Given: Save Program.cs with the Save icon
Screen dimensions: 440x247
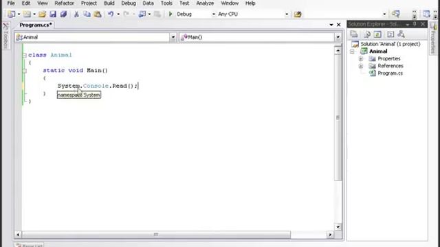Looking at the screenshot, I should pyautogui.click(x=53, y=14).
